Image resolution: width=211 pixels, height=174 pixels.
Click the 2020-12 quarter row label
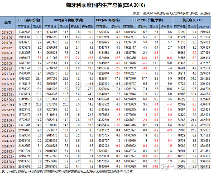(x=7, y=69)
